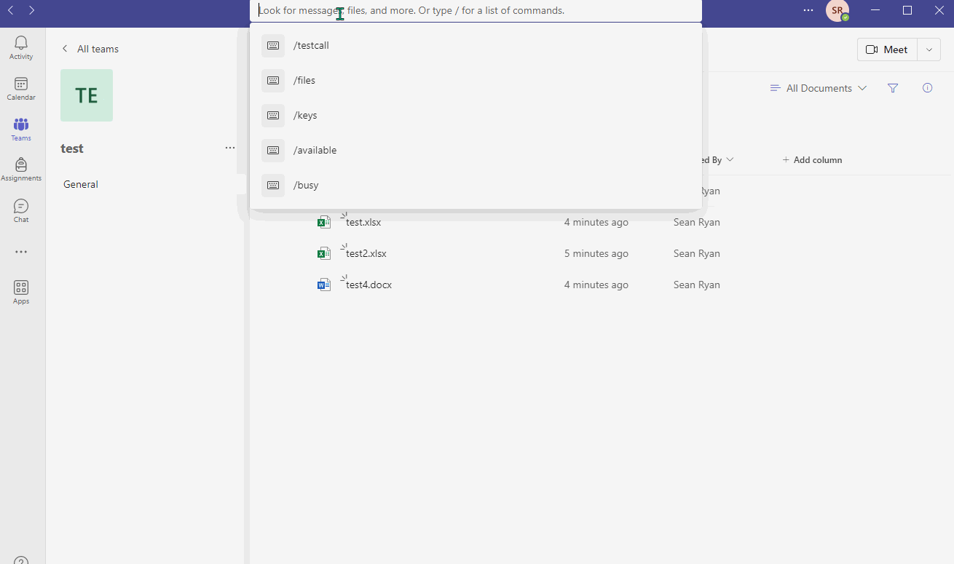Image resolution: width=954 pixels, height=564 pixels.
Task: Open Help at sidebar bottom
Action: 21,560
